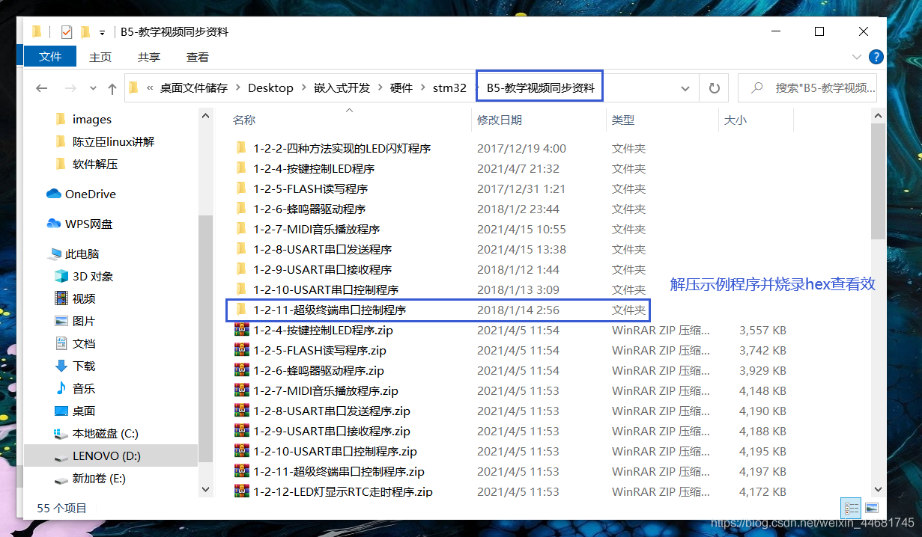This screenshot has height=537, width=922.
Task: Switch to the 查看 ribbon tab
Action: click(x=198, y=57)
